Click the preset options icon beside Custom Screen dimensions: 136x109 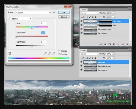point(54,13)
